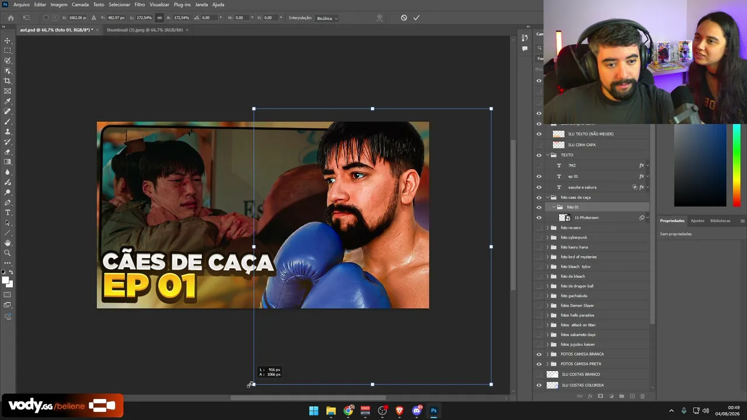
Task: Switch to the Ajustes panel tab
Action: point(697,221)
